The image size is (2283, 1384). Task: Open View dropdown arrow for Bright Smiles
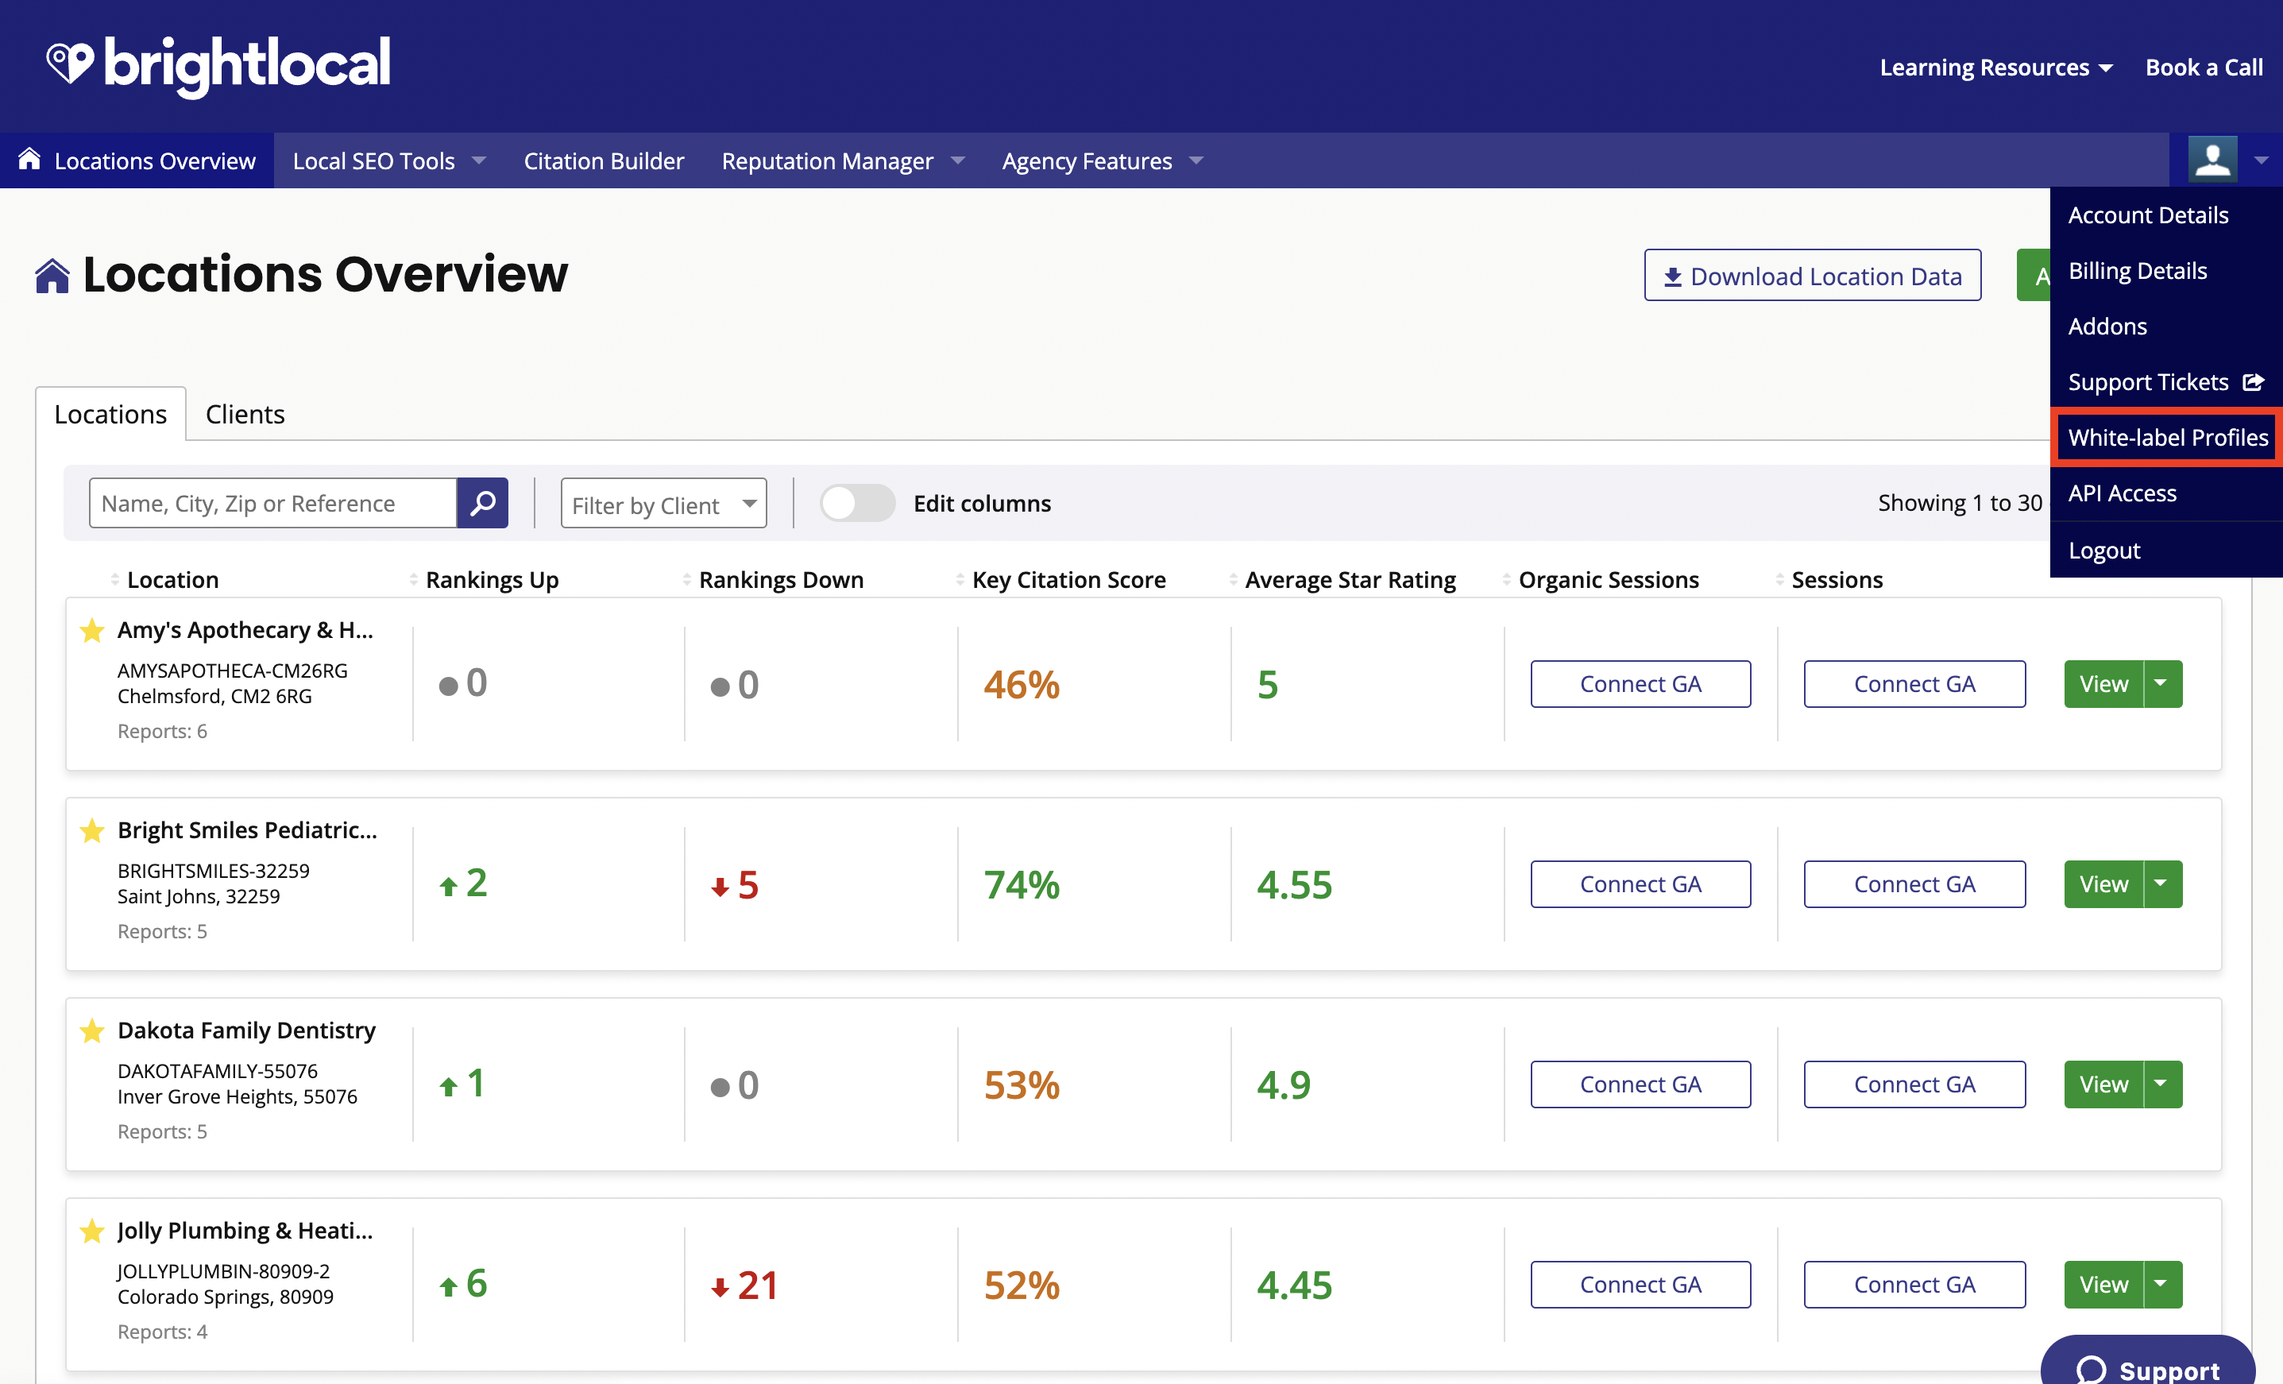point(2162,884)
